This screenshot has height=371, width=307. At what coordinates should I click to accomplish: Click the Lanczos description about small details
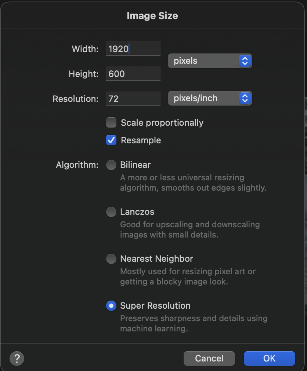tap(190, 229)
